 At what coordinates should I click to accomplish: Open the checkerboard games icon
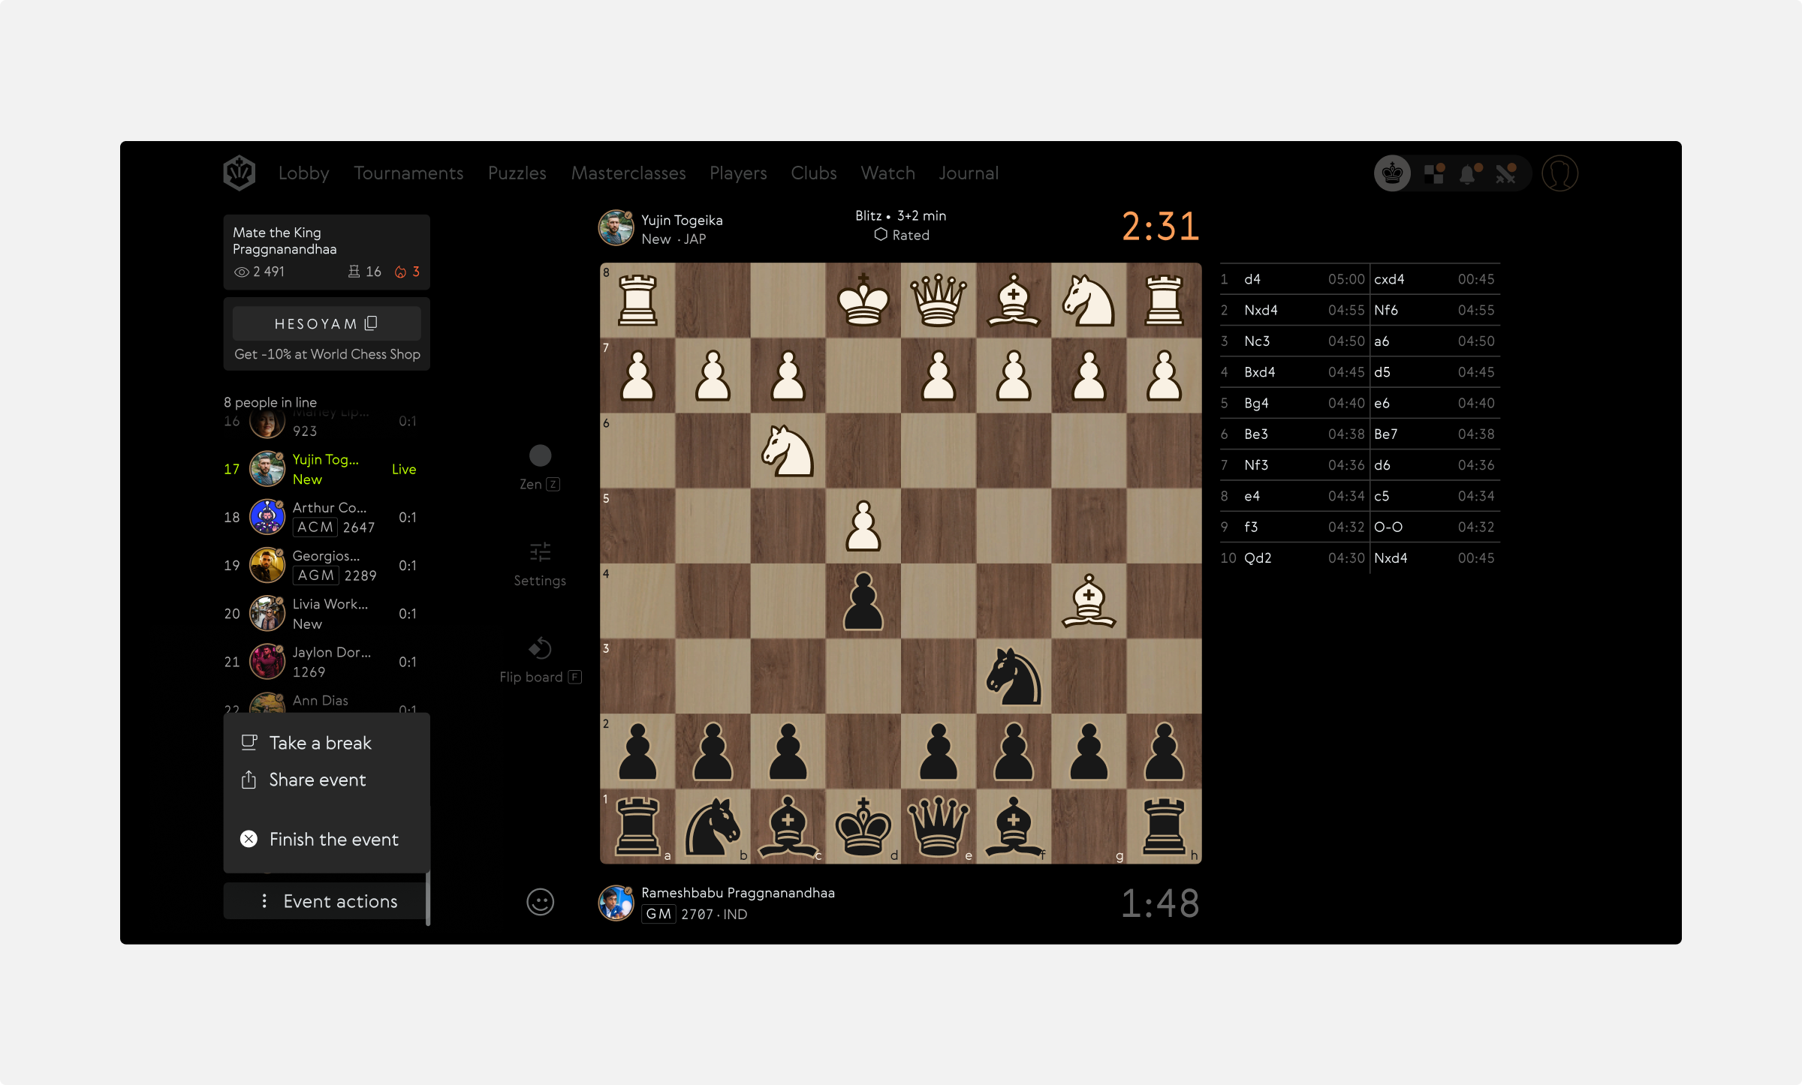pyautogui.click(x=1434, y=174)
